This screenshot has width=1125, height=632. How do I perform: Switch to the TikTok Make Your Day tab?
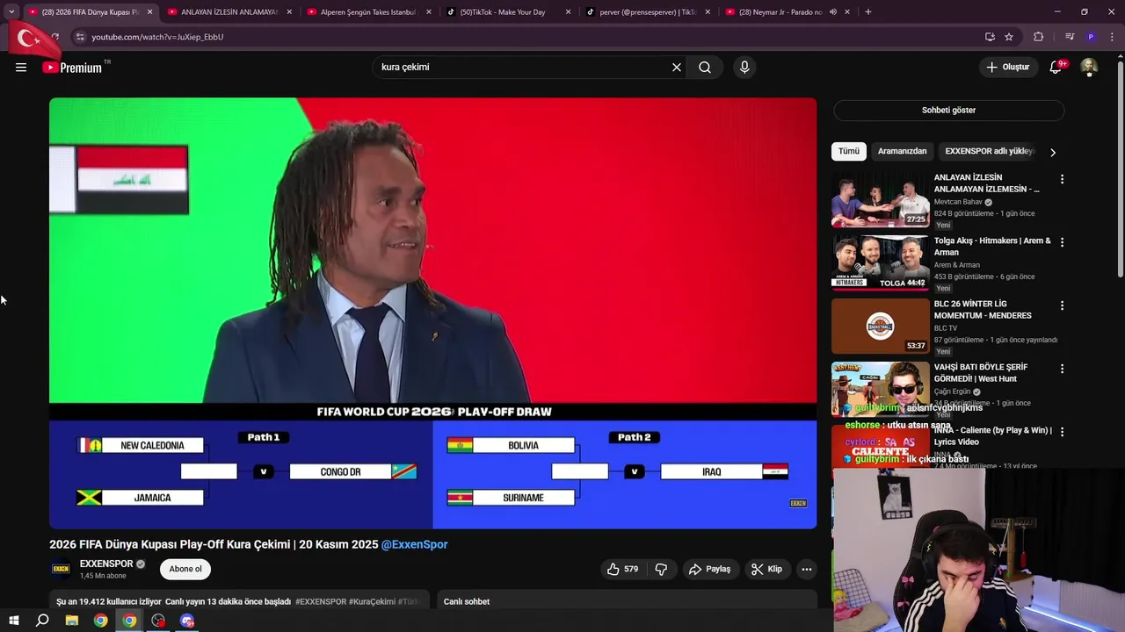click(508, 12)
